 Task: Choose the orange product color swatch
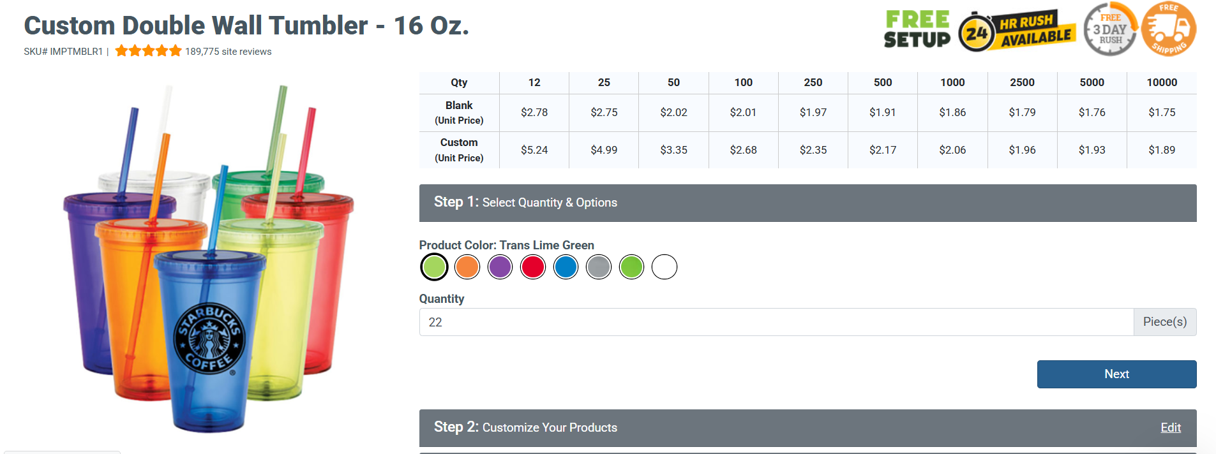pos(467,267)
